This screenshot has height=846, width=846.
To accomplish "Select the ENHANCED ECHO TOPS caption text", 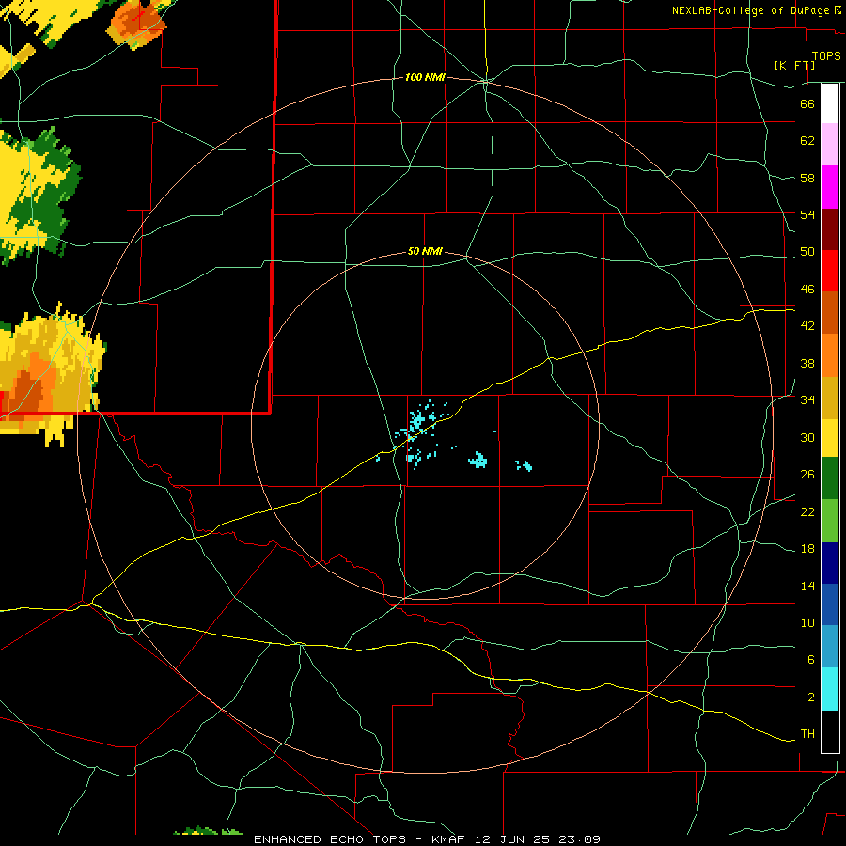I will (329, 839).
